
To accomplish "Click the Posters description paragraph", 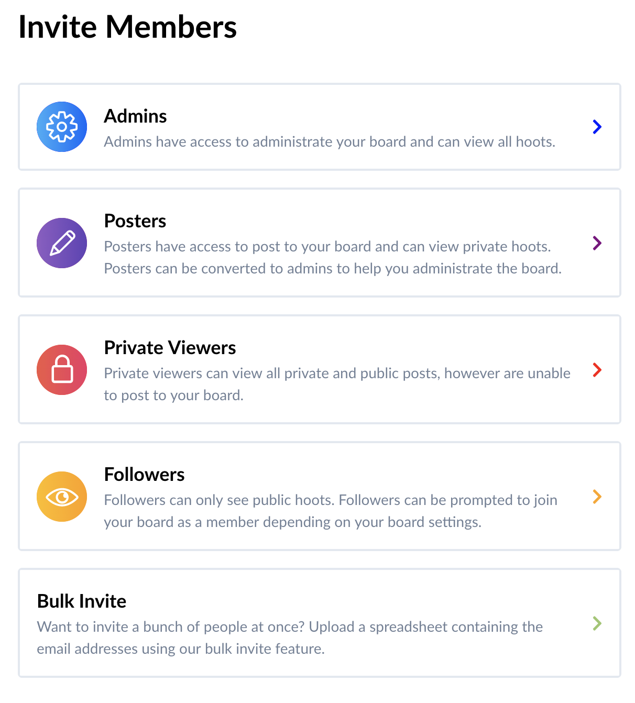I will [x=332, y=258].
